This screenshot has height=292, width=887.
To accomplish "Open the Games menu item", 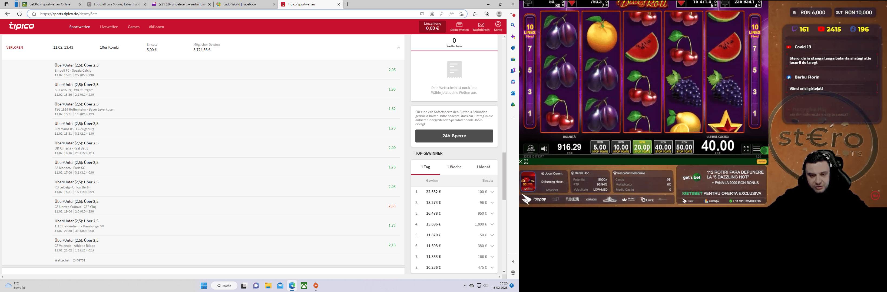I will click(x=134, y=27).
